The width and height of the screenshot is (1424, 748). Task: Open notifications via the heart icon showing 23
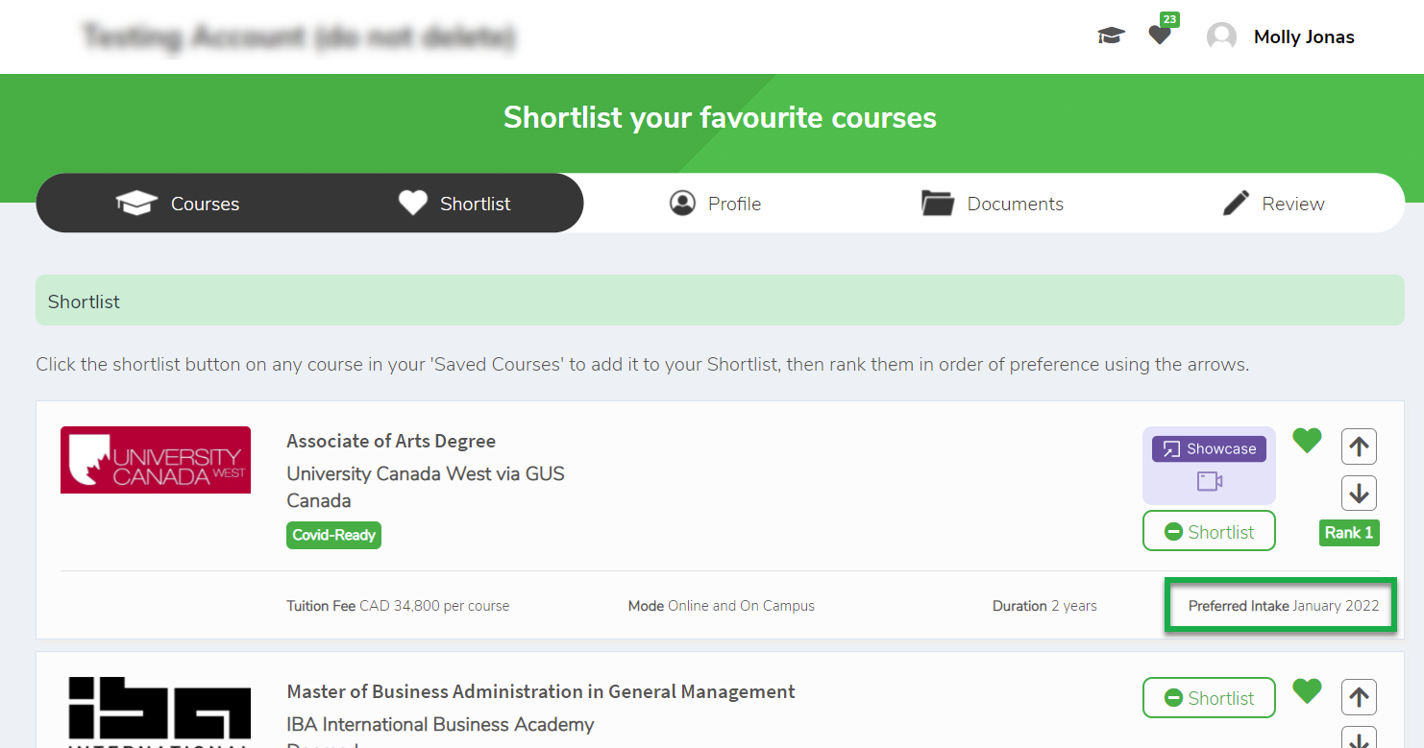pos(1160,36)
